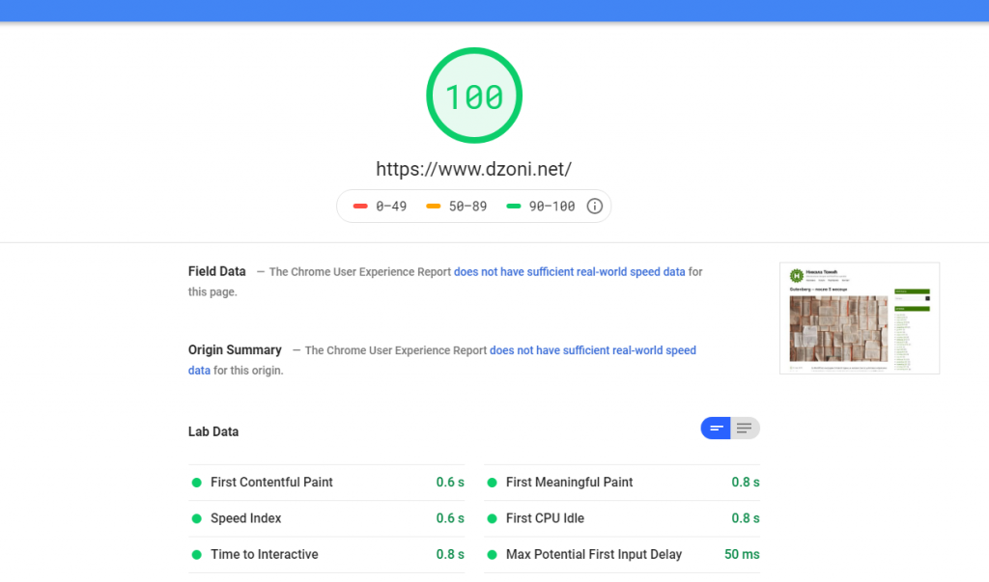Screen dimensions: 989x582
Task: Click the https://www.dzoni.net/ URL text
Action: pos(473,169)
